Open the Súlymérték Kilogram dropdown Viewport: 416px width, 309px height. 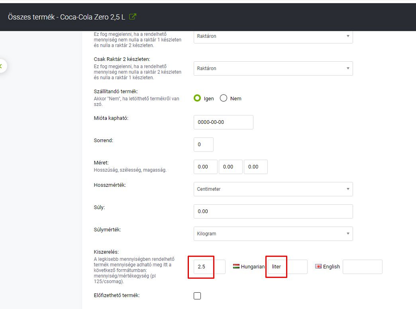point(273,233)
